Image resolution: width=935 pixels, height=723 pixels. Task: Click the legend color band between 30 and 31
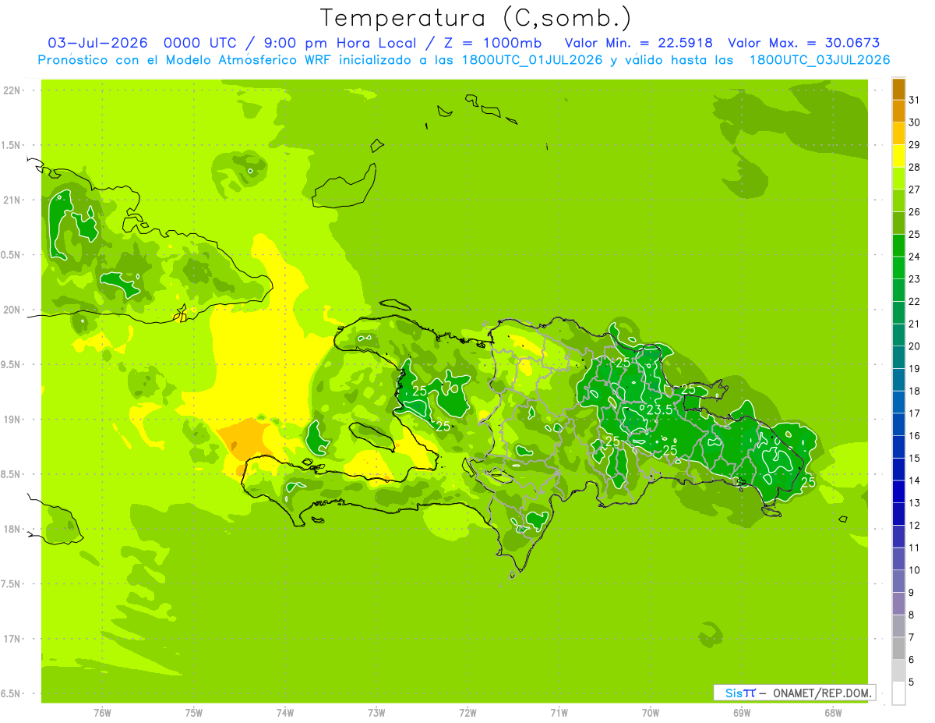898,112
